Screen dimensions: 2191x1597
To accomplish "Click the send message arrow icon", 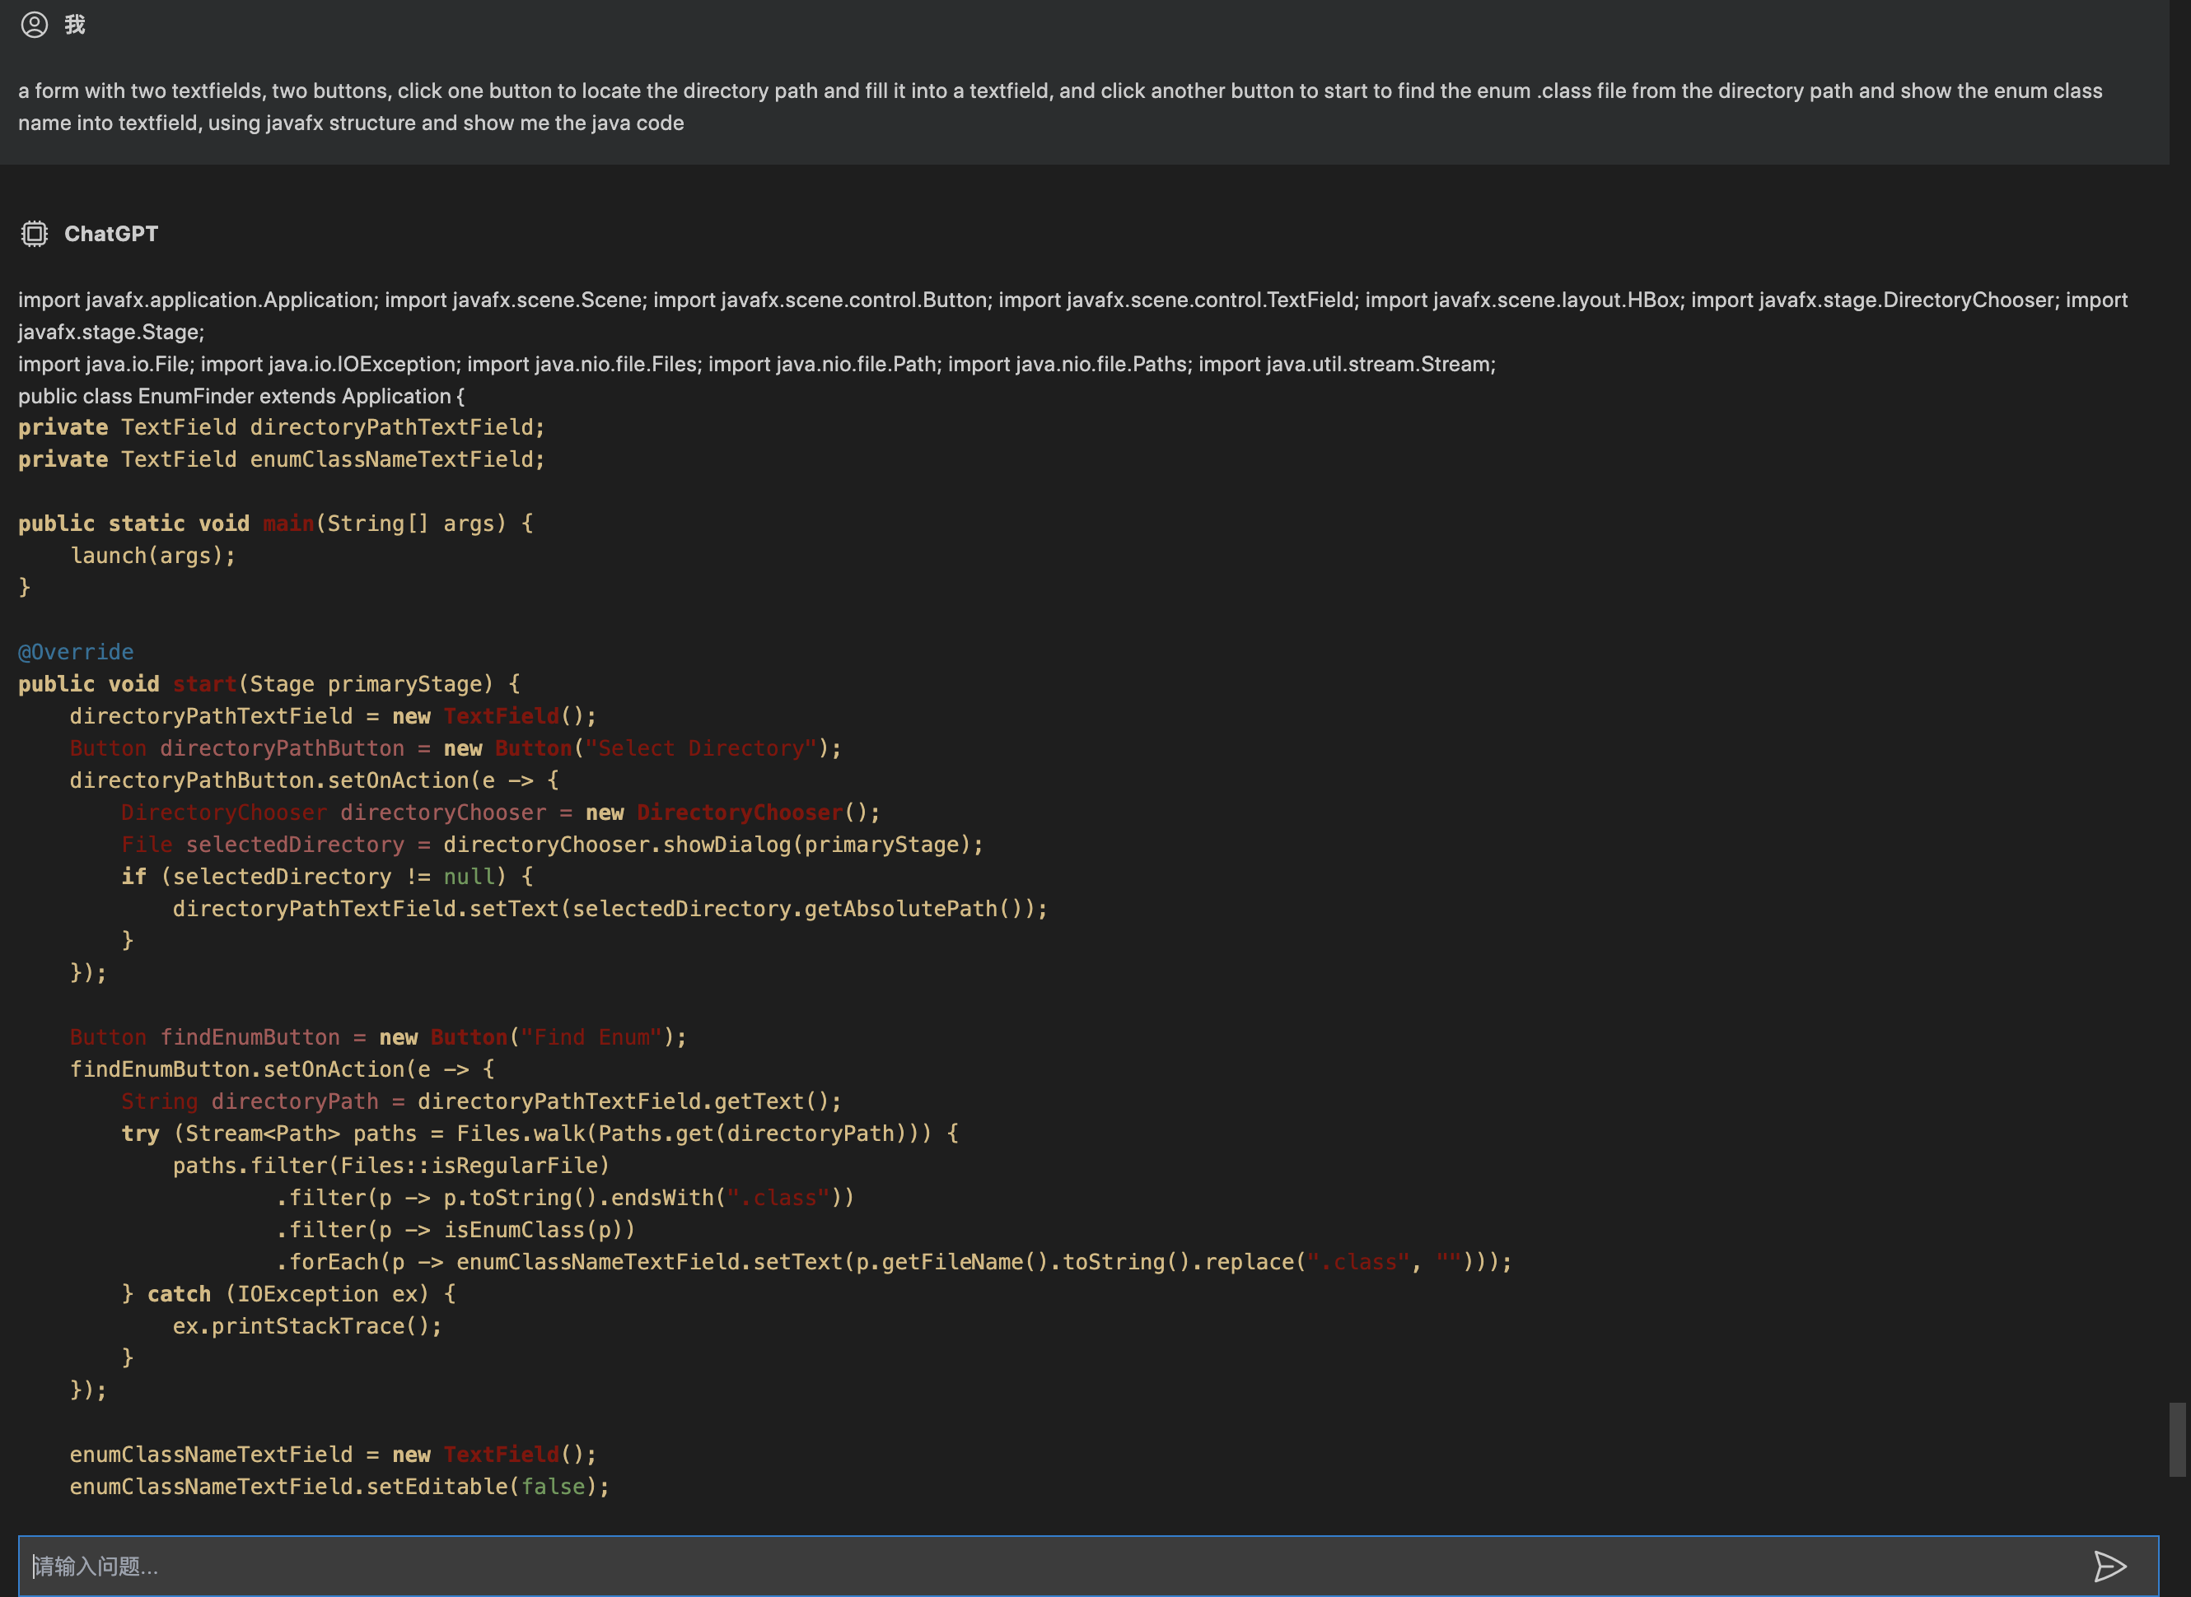I will click(x=2109, y=1565).
